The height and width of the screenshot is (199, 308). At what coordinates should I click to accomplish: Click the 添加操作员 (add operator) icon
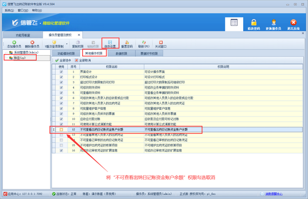[14, 42]
